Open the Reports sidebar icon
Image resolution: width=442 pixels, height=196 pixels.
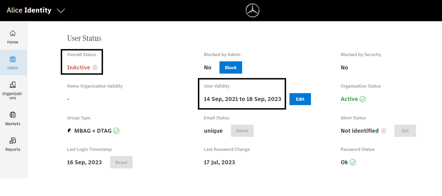(13, 141)
